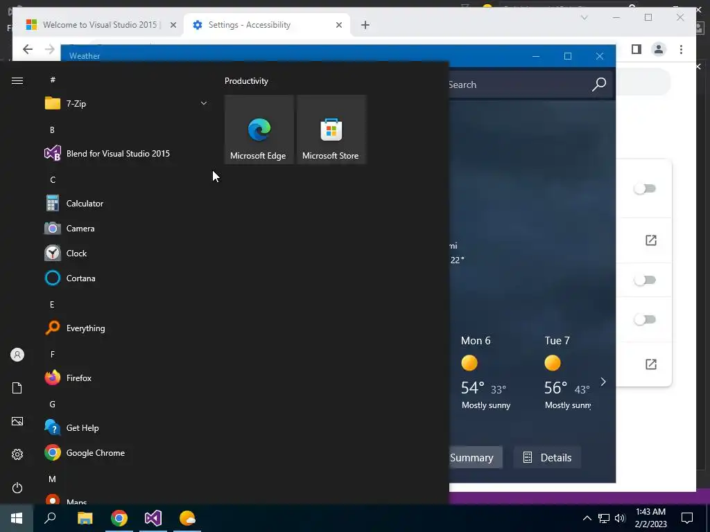The width and height of the screenshot is (710, 532).
Task: Switch to Visual Studio on the taskbar
Action: point(153,518)
